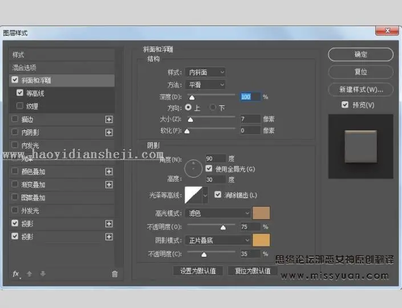This screenshot has height=308, width=402.
Task: Enable the 内阴影 checkbox
Action: pyautogui.click(x=15, y=132)
